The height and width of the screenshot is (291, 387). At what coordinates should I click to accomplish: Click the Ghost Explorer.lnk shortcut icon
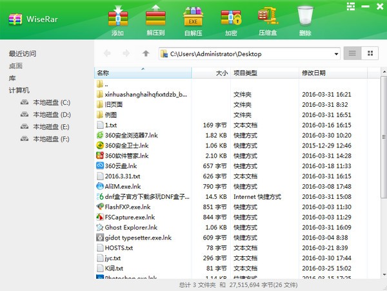coord(100,227)
